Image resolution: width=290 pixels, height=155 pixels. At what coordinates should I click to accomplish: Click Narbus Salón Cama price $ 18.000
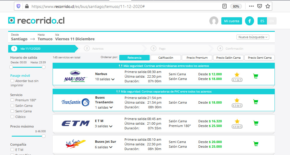(215, 79)
